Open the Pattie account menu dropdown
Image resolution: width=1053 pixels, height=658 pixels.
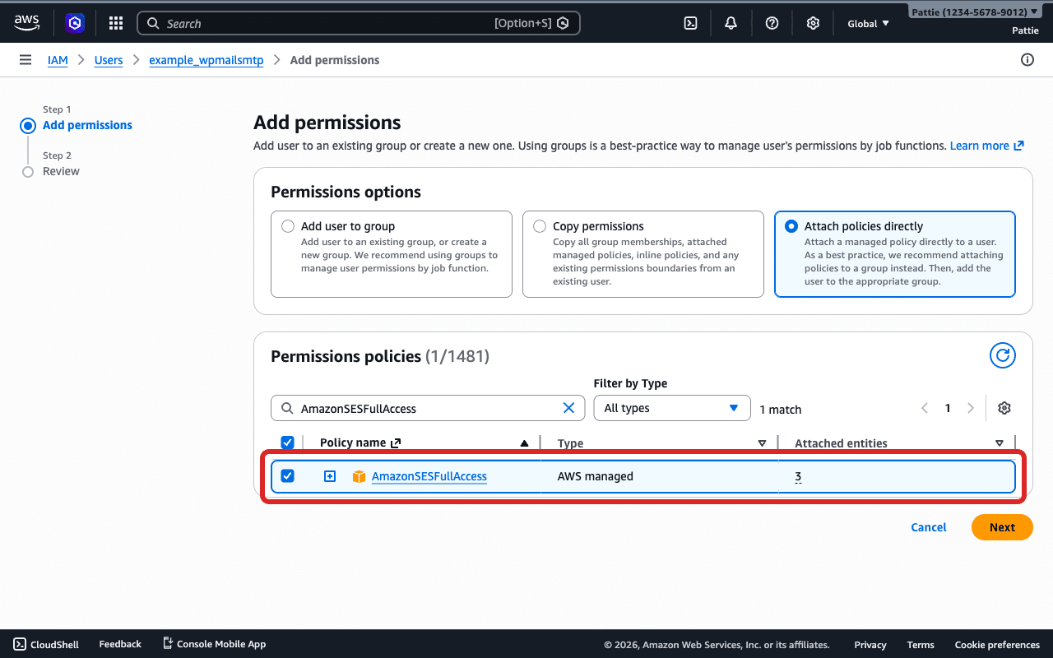(x=975, y=12)
